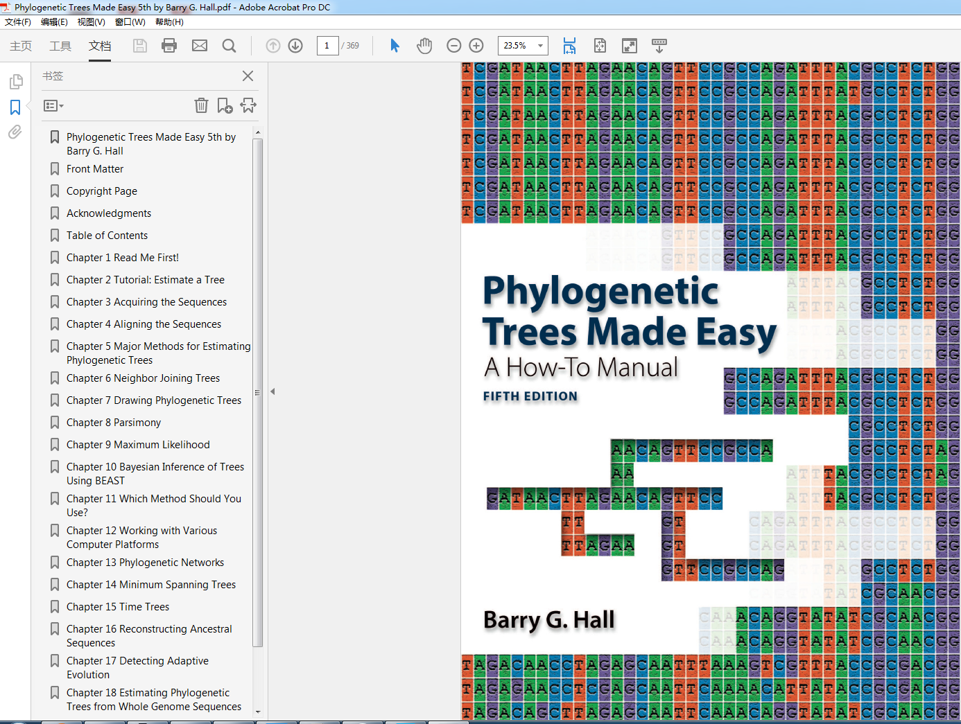Print the document with printer icon
The width and height of the screenshot is (961, 724).
tap(169, 46)
